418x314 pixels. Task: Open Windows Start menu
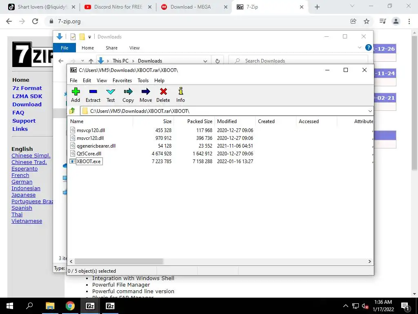pos(10,306)
